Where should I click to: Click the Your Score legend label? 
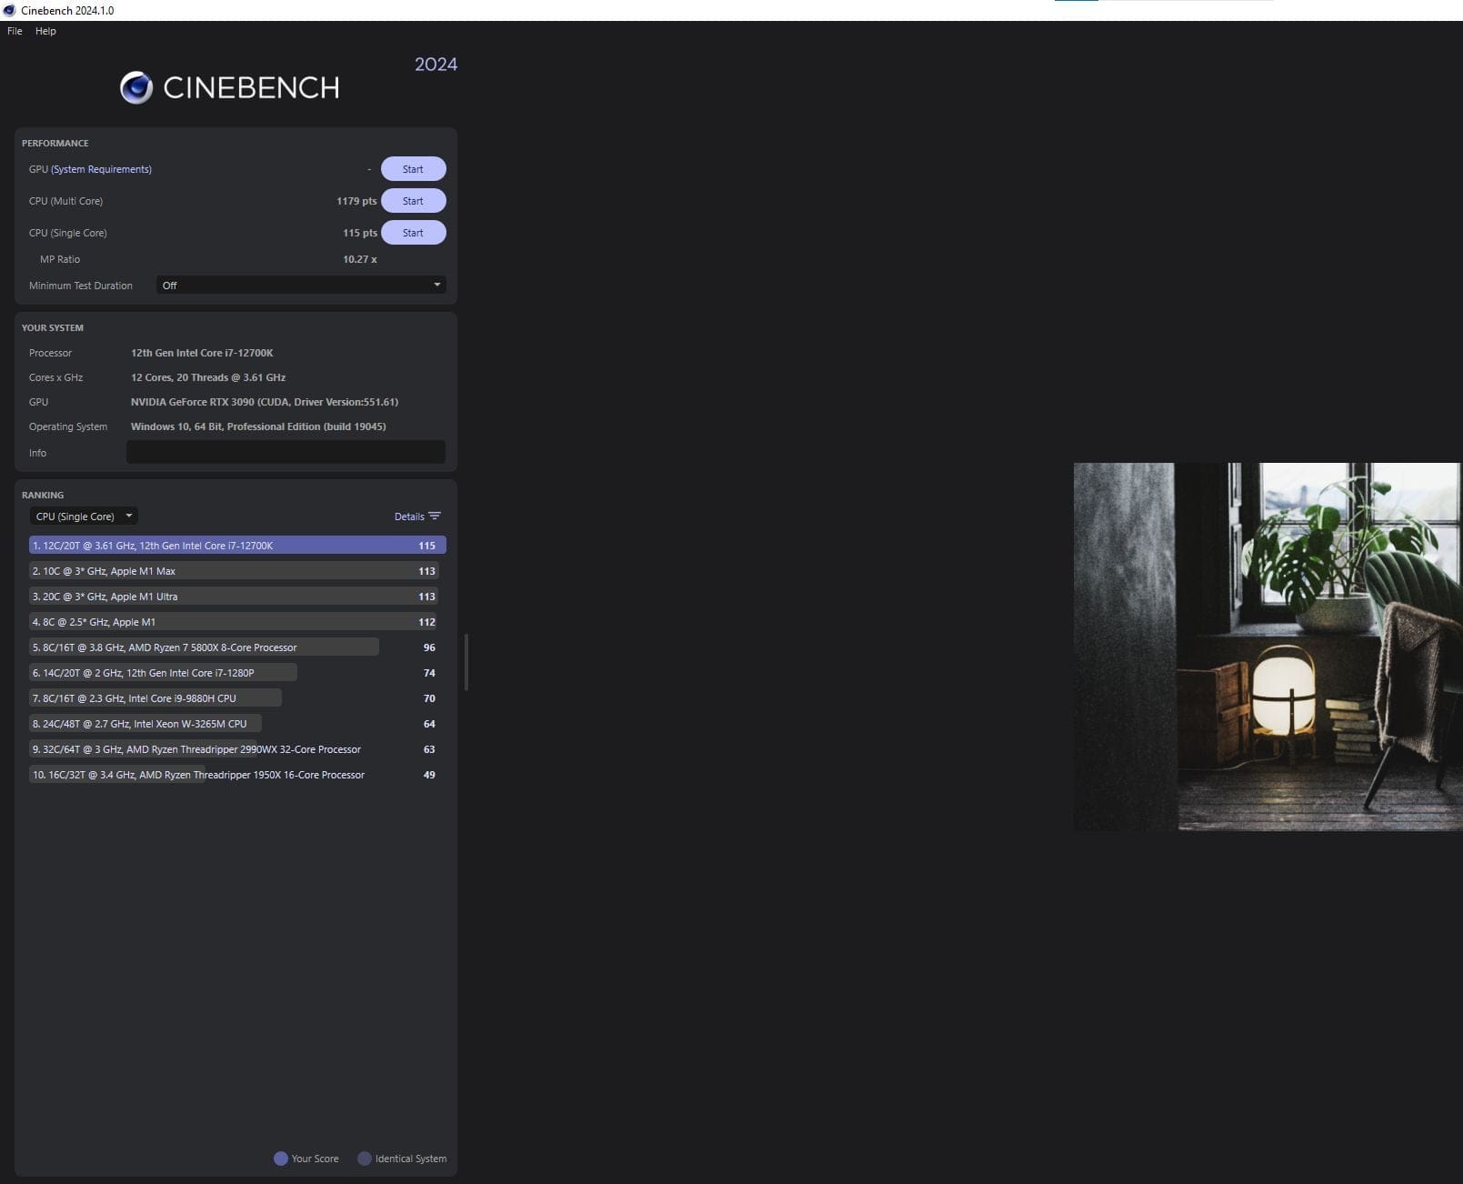pos(315,1159)
